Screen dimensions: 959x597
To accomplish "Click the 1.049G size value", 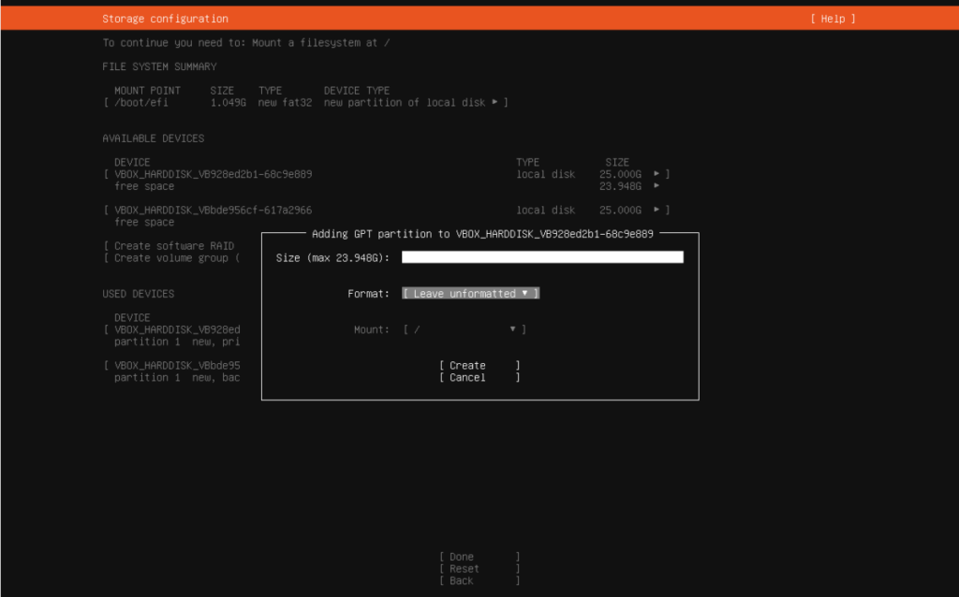I will [229, 103].
